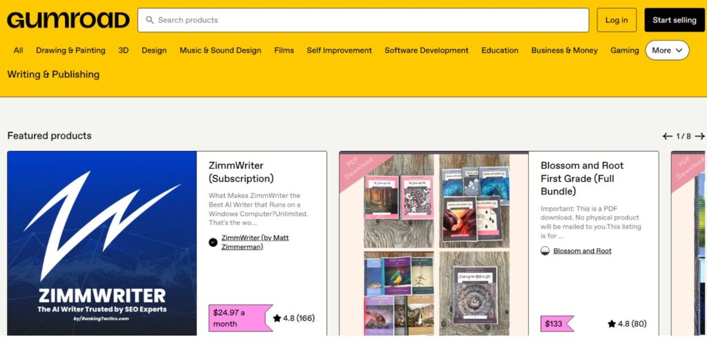This screenshot has width=707, height=361.
Task: Open the Design category
Action: tap(154, 50)
